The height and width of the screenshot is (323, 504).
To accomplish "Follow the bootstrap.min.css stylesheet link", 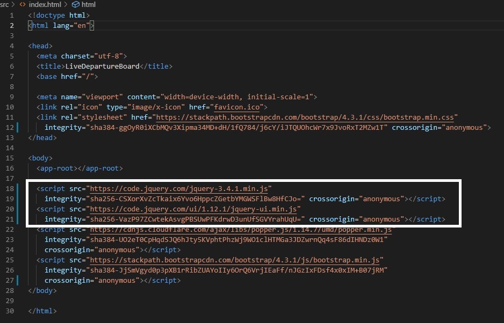I will coord(305,118).
